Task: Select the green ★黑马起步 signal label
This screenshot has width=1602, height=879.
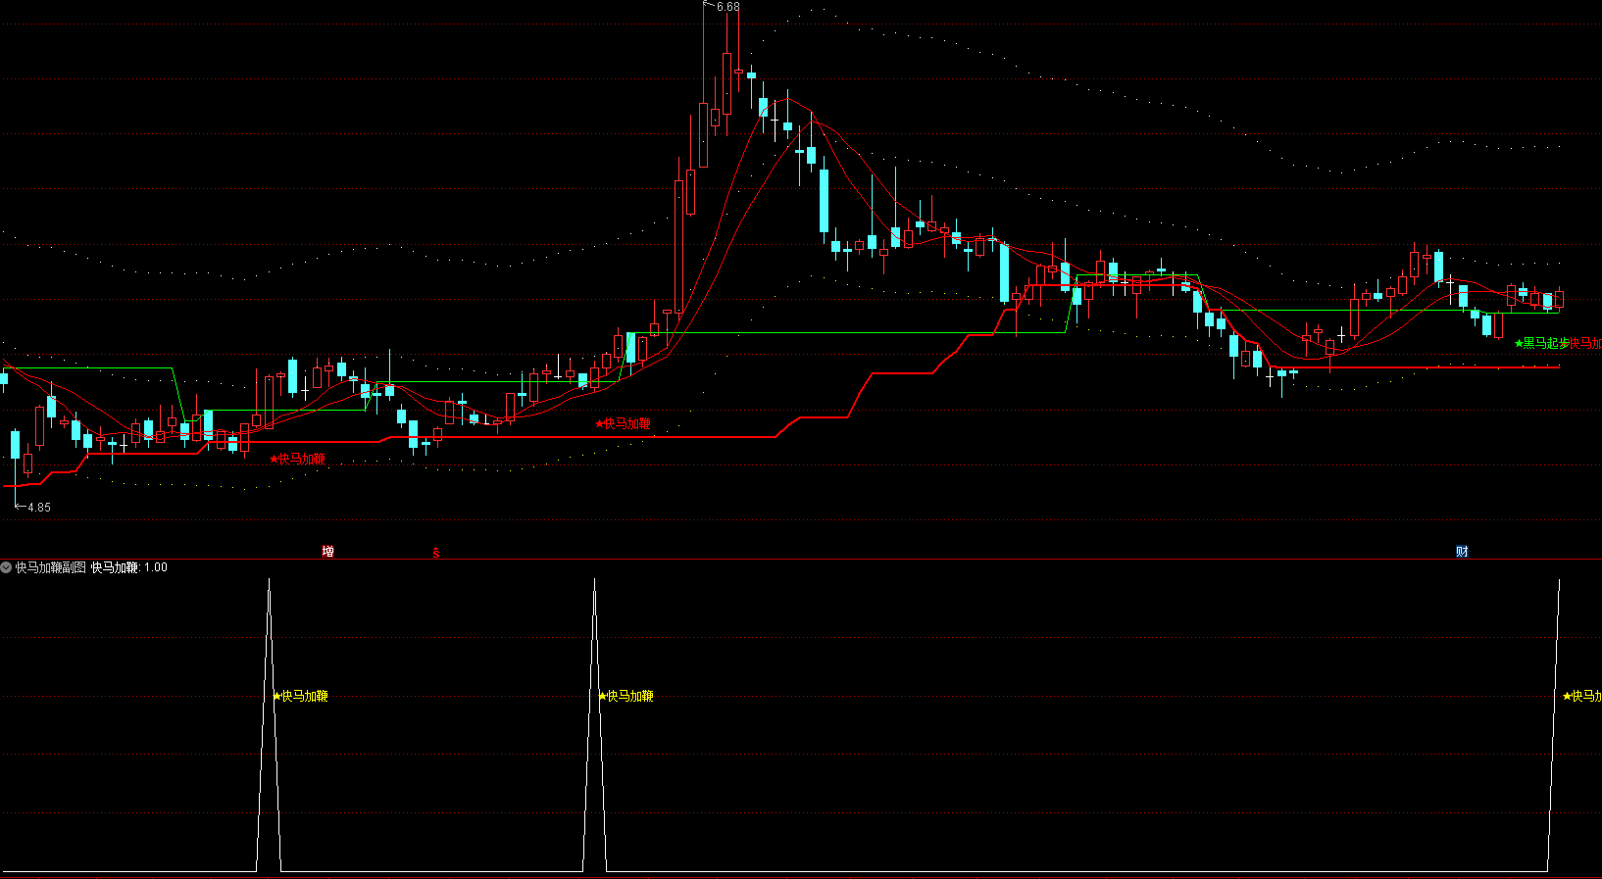Action: [x=1541, y=343]
